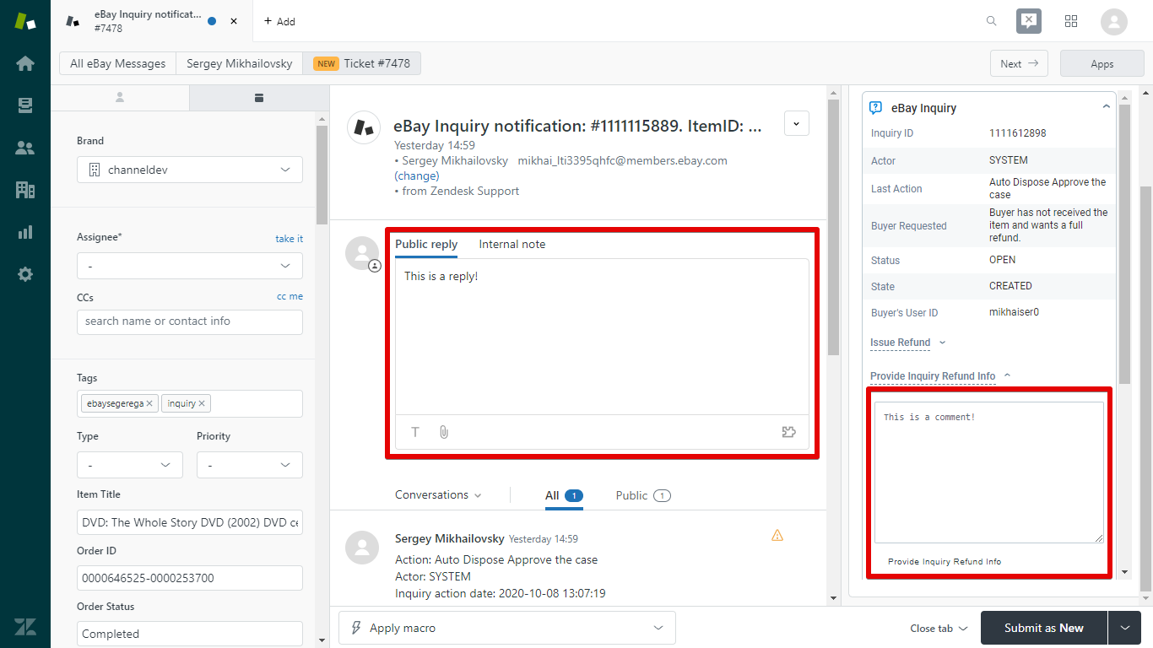Open the Conversations filter dropdown
Image resolution: width=1153 pixels, height=648 pixels.
coord(438,495)
